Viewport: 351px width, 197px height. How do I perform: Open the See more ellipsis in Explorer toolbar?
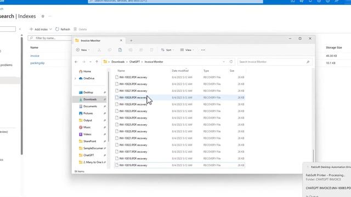click(x=203, y=50)
